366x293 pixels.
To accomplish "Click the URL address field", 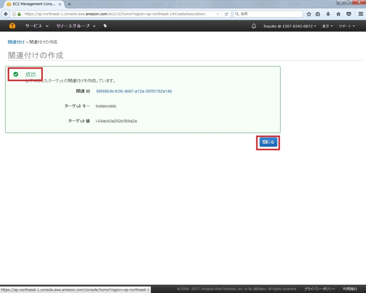I will (x=115, y=14).
